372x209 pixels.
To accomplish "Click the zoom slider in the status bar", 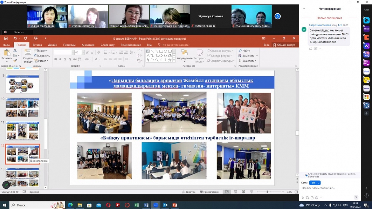I will (267, 192).
